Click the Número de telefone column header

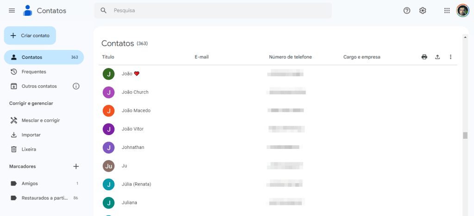pyautogui.click(x=290, y=57)
